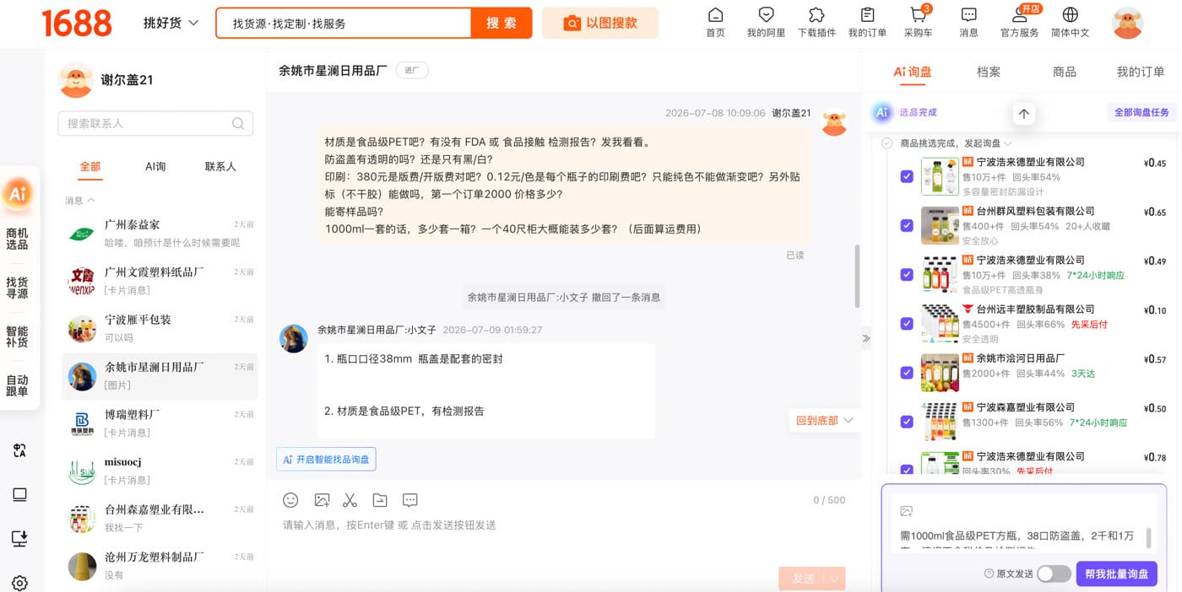Click the chat conversation scrollbar
The height and width of the screenshot is (592, 1182).
(x=857, y=276)
